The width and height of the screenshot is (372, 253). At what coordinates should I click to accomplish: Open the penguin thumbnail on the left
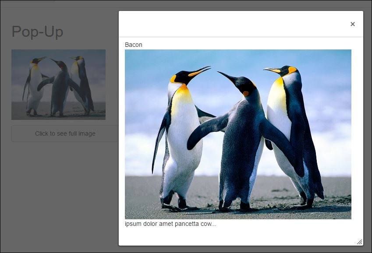point(59,84)
